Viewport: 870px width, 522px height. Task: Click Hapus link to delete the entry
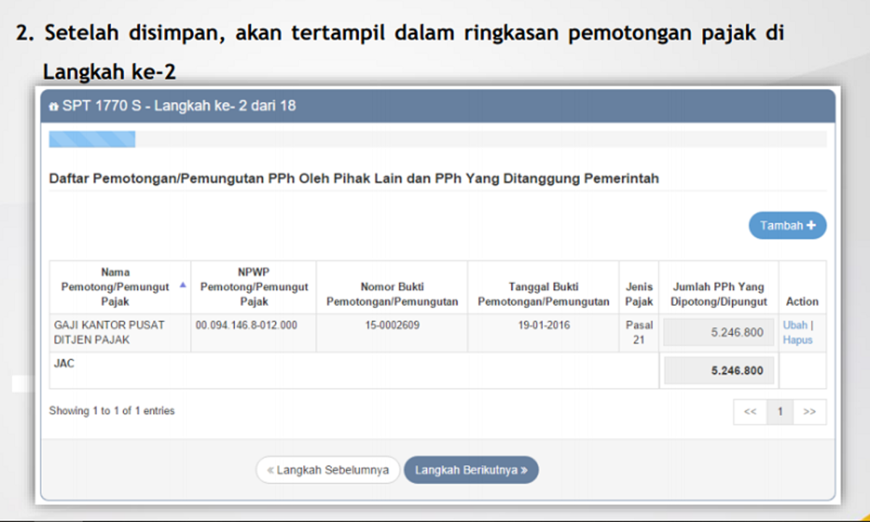tap(797, 340)
